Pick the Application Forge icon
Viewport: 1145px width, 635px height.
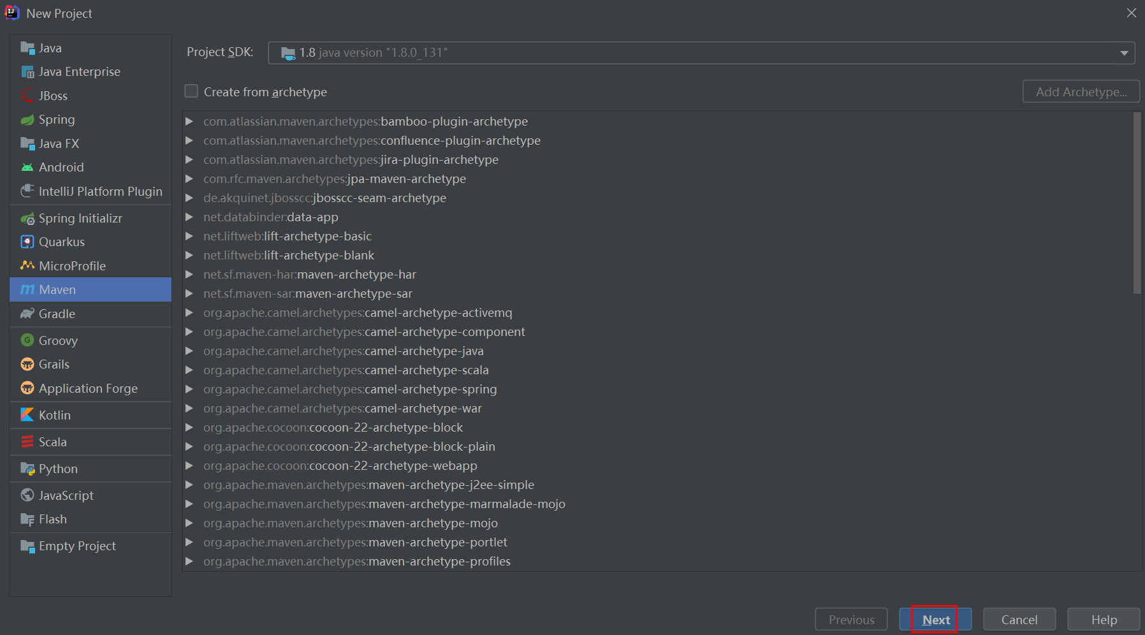27,388
